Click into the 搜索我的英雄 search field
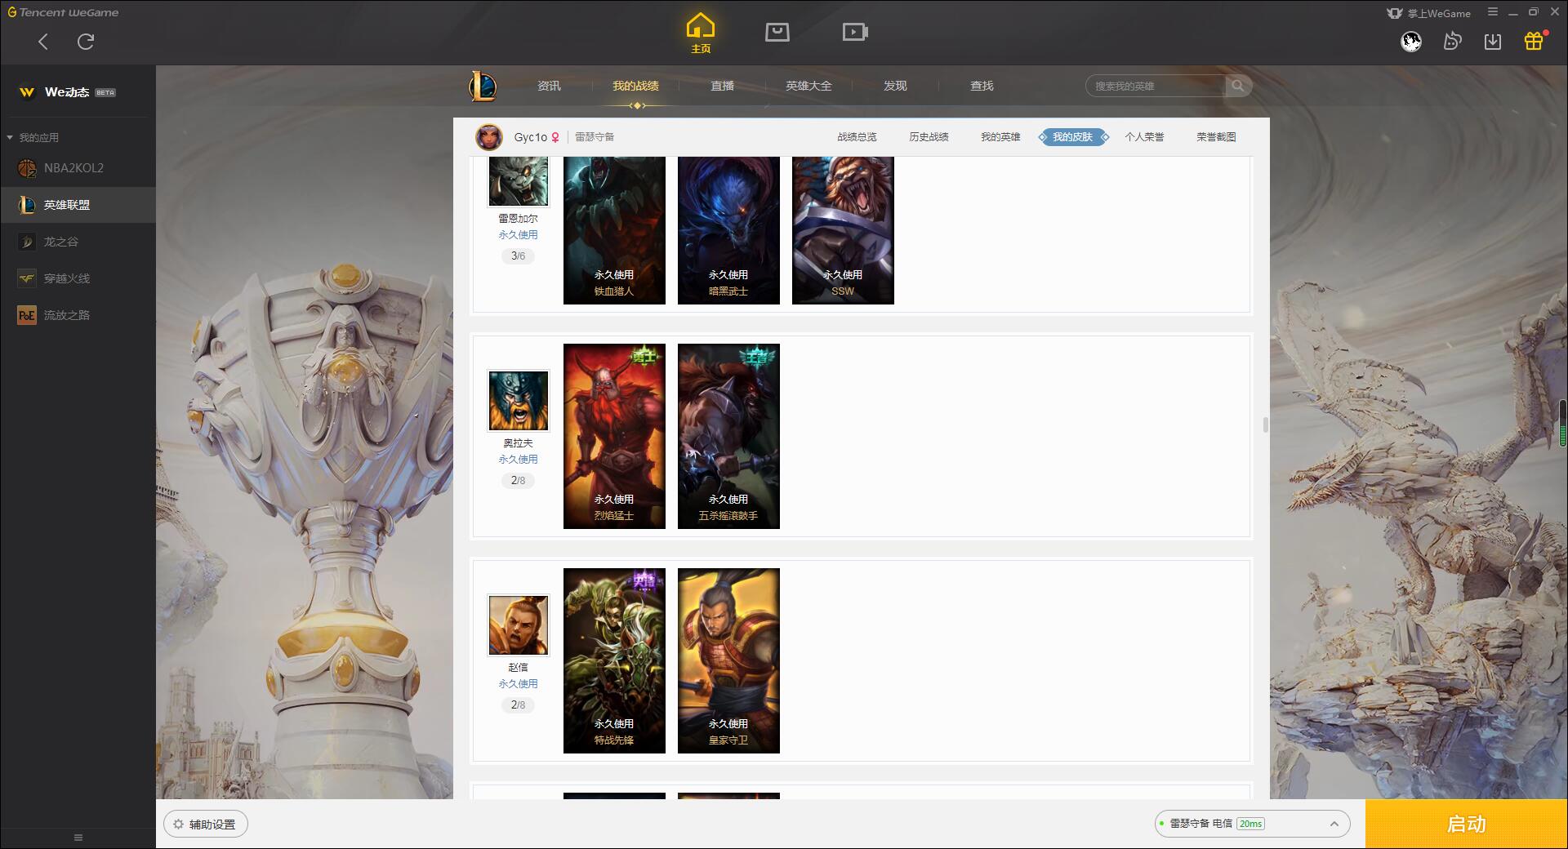1568x849 pixels. [x=1156, y=86]
